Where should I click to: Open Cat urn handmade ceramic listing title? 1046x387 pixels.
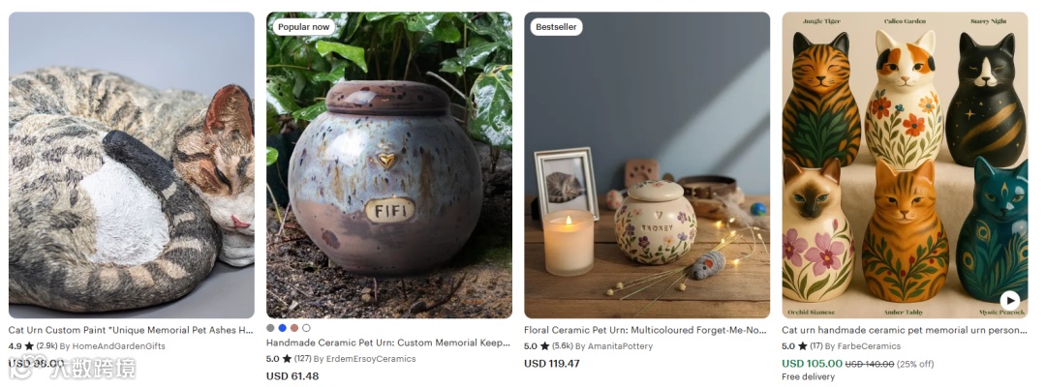coord(905,330)
